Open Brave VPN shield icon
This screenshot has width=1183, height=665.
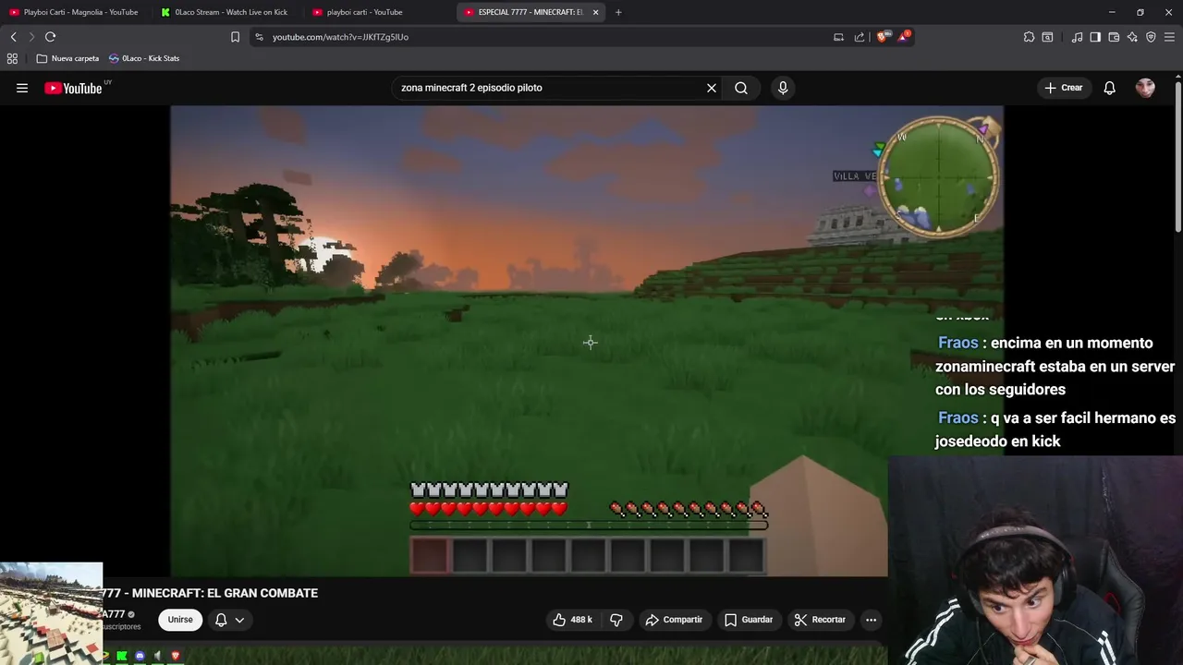click(1151, 37)
